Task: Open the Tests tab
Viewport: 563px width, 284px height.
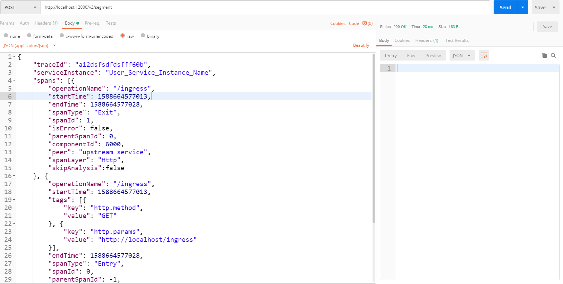Action: (x=111, y=23)
